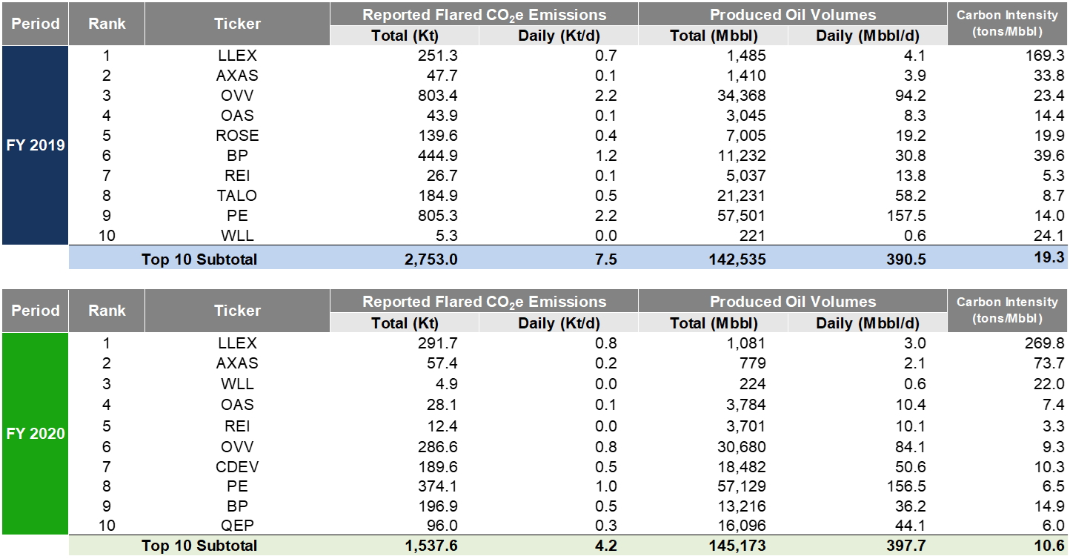The width and height of the screenshot is (1070, 559).
Task: Select daily oil value 94.2
Action: tap(911, 96)
